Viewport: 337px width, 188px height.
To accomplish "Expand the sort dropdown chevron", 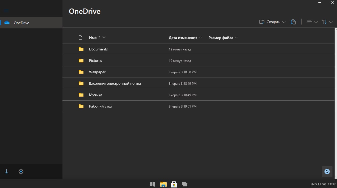I will 331,22.
